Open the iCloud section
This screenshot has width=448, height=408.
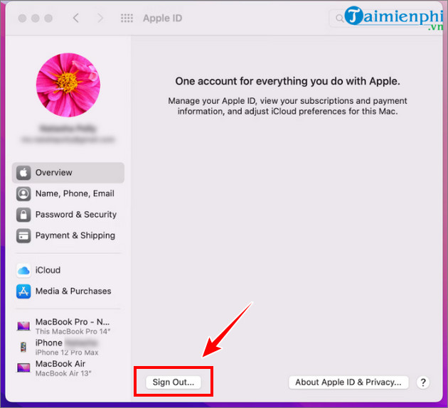(x=68, y=270)
